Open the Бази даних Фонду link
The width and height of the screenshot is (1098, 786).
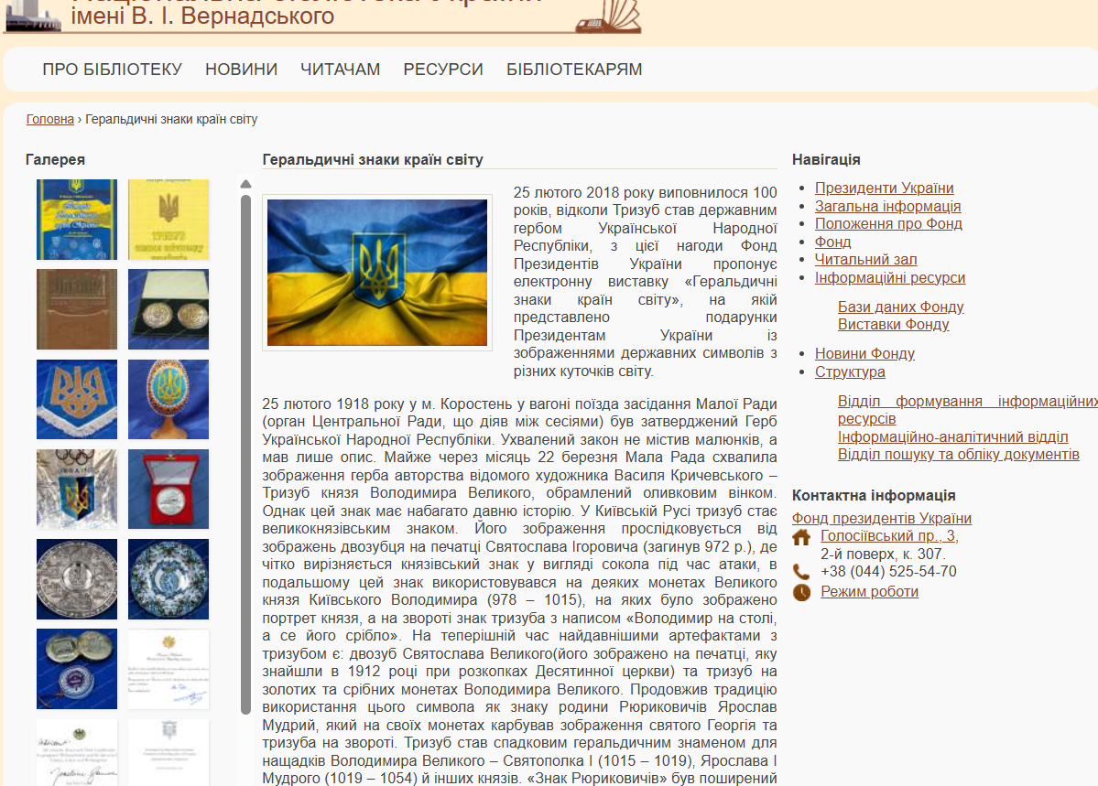900,307
